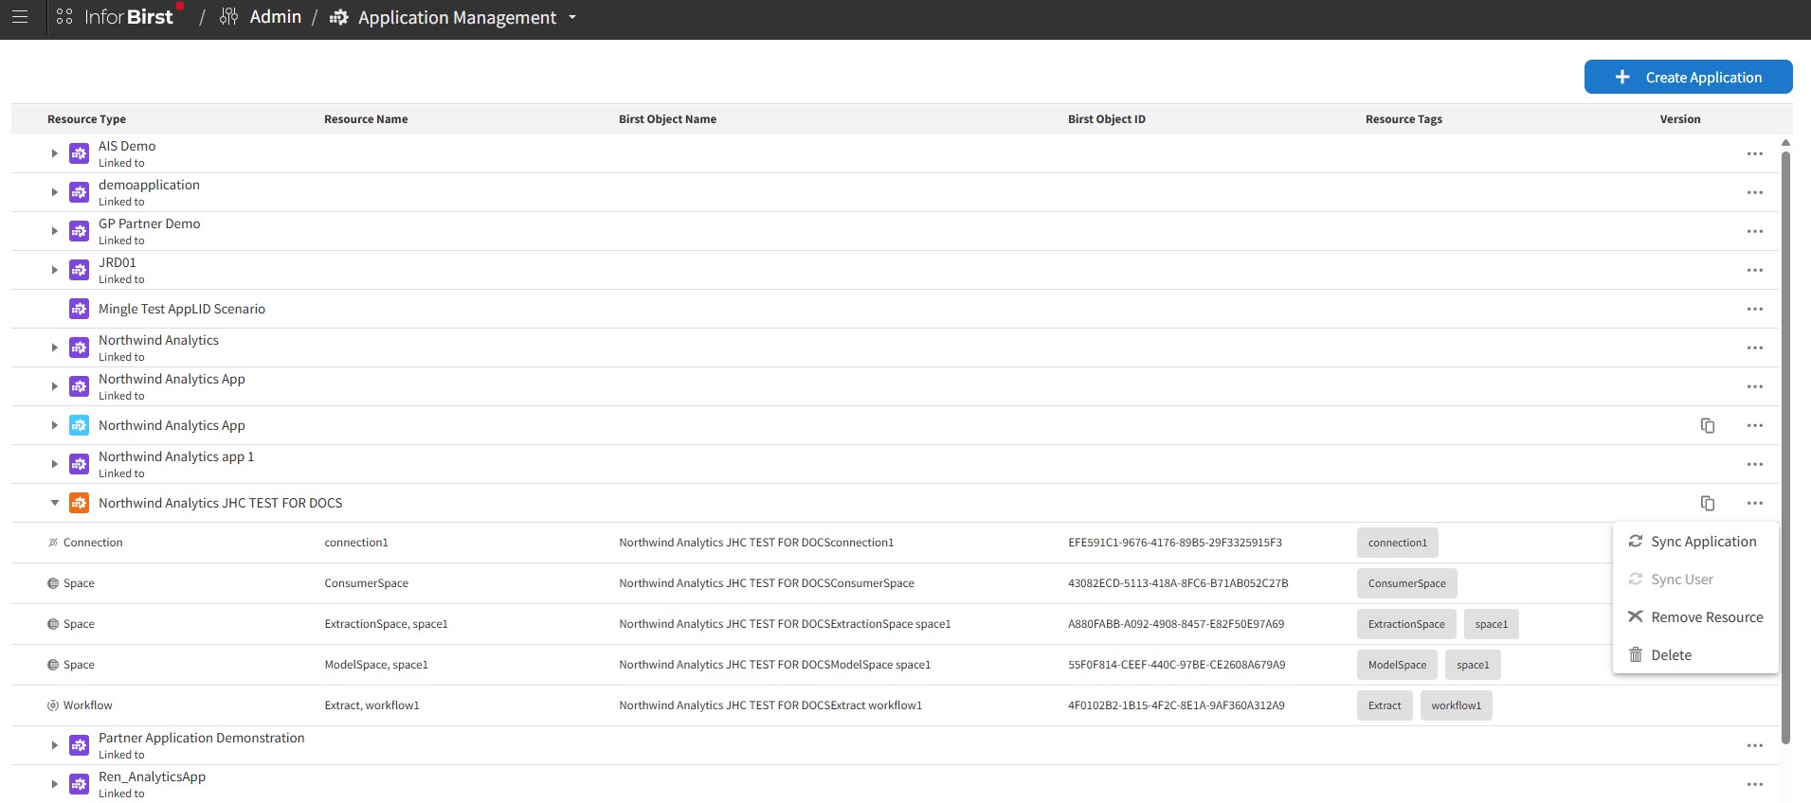Open more options for Mingle Test AppLID Scenario
Viewport: 1811px width, 803px height.
1755,309
